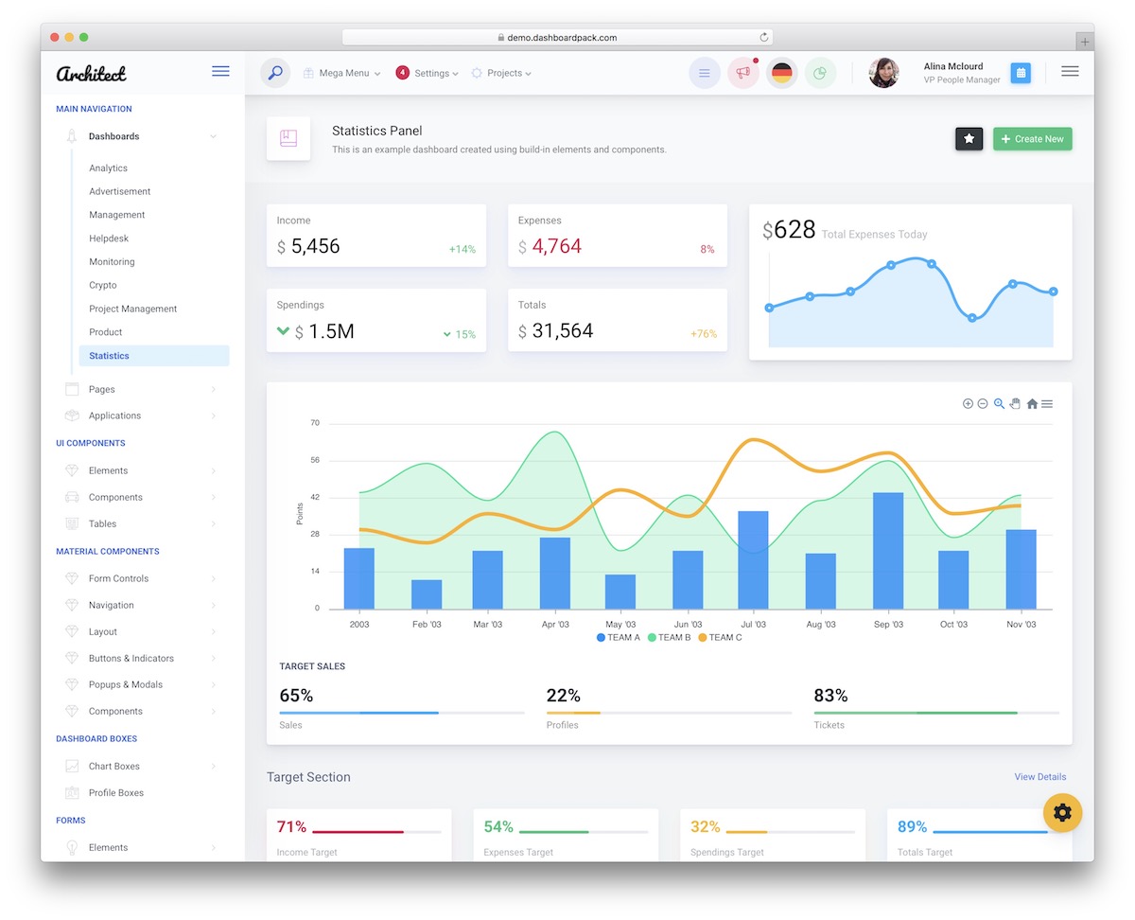Open View Details in the Target Section
1135x920 pixels.
1039,776
